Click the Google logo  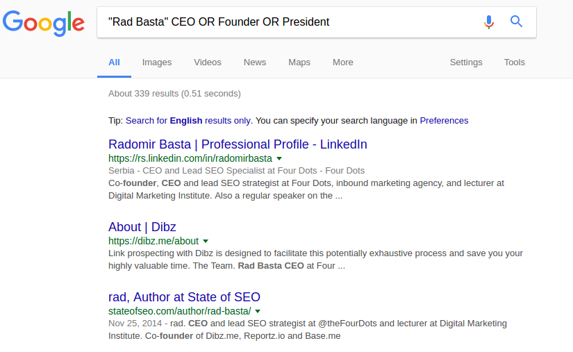coord(44,23)
